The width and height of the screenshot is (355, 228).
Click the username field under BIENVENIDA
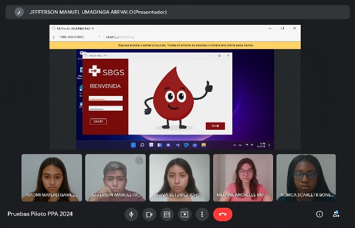tap(106, 98)
